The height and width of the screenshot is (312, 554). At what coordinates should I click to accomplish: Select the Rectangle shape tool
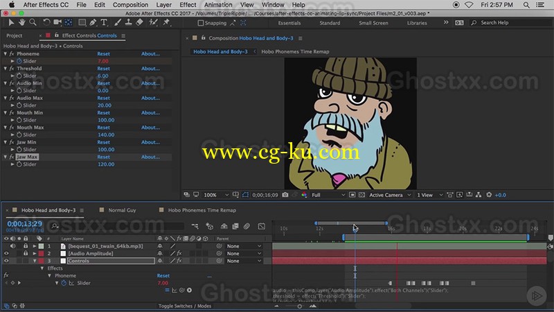pos(82,23)
